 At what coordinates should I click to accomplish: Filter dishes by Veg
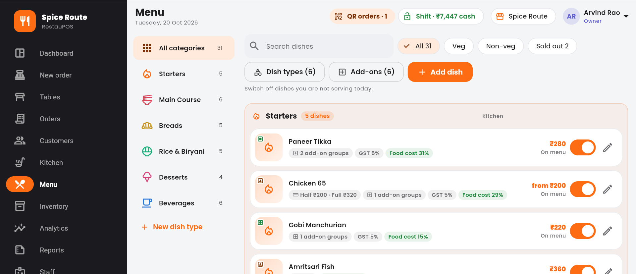pos(458,46)
